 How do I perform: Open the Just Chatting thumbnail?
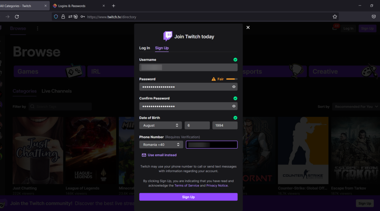click(x=38, y=150)
